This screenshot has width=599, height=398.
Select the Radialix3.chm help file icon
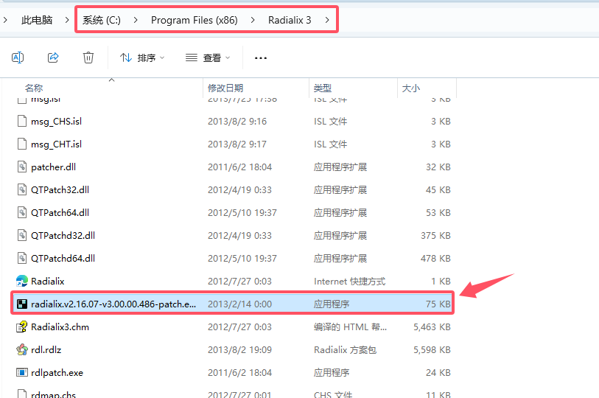tap(22, 327)
